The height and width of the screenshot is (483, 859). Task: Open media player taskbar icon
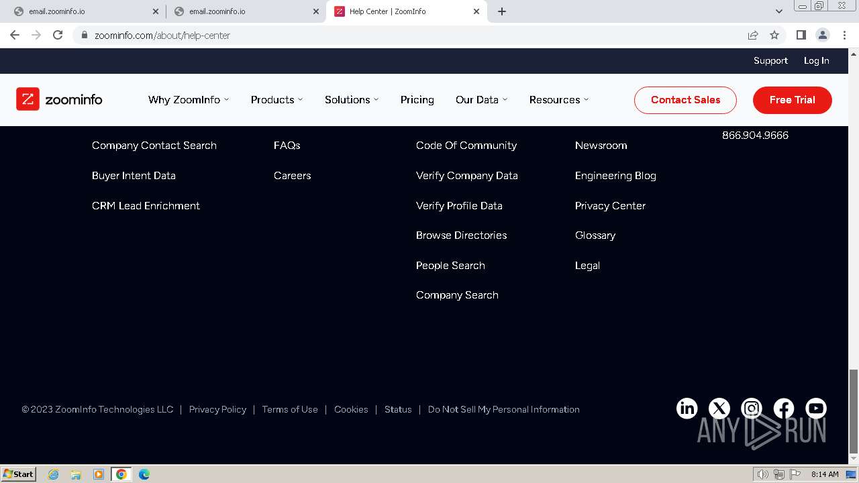coord(99,474)
